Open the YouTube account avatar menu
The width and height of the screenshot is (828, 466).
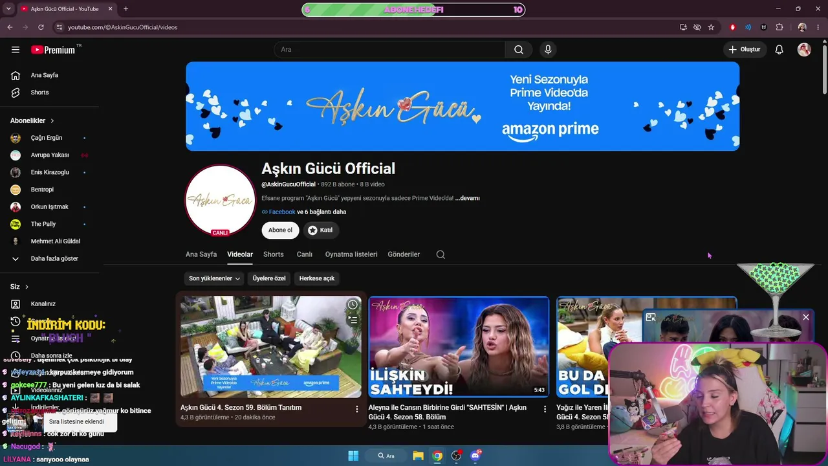pyautogui.click(x=804, y=49)
